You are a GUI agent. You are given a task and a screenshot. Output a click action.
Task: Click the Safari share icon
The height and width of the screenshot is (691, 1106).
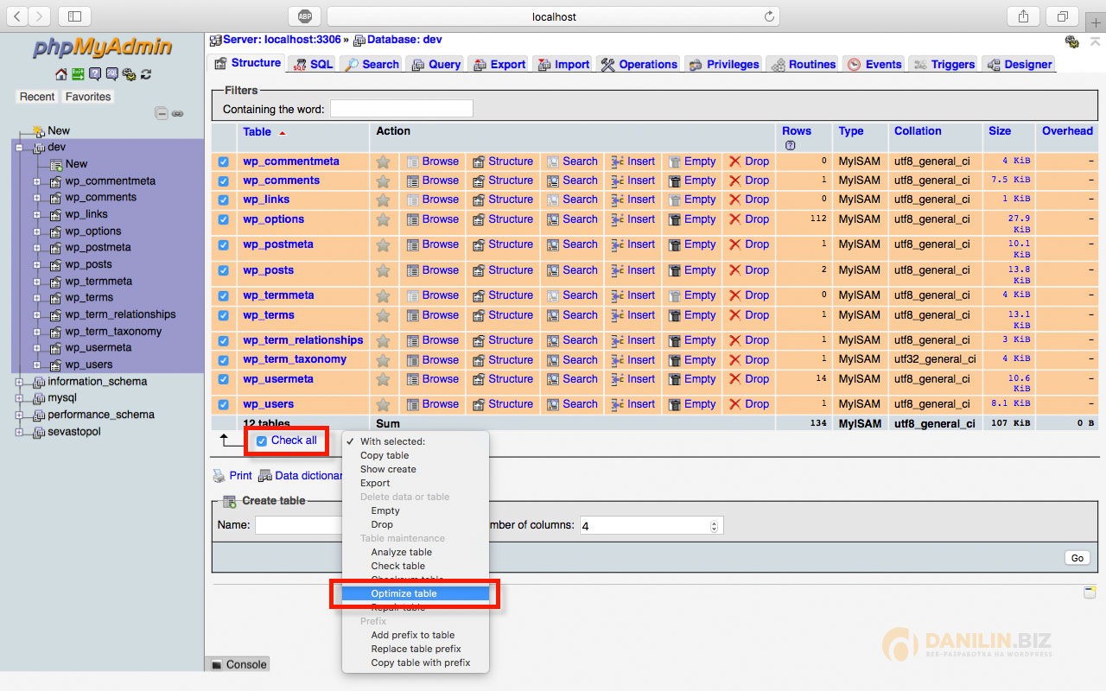pos(1023,16)
